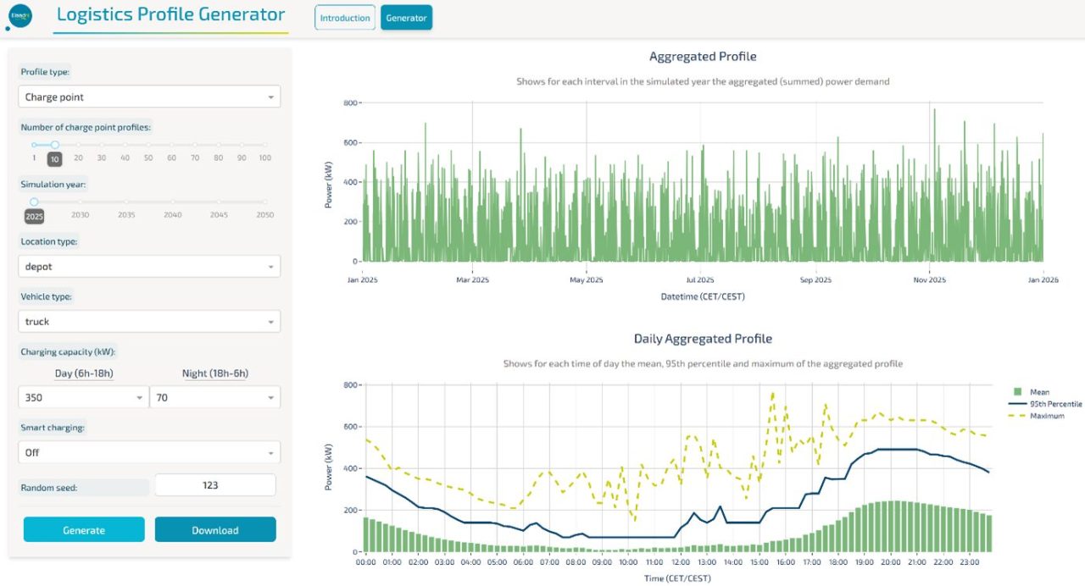Open the Day charging capacity dropdown
Viewport: 1085px width, 586px height.
(x=83, y=397)
